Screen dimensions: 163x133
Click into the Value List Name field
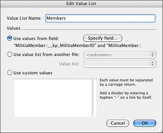[100, 18]
